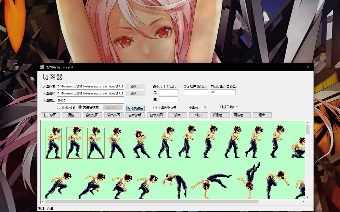Image resolution: width=340 pixels, height=212 pixels.
Task: Open the 背景色... color picker
Action: [220, 115]
